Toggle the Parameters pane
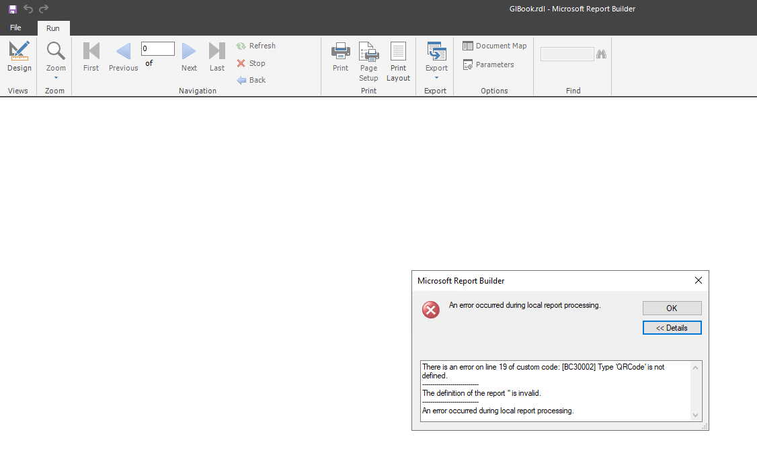Screen dimensions: 757x459 [488, 65]
